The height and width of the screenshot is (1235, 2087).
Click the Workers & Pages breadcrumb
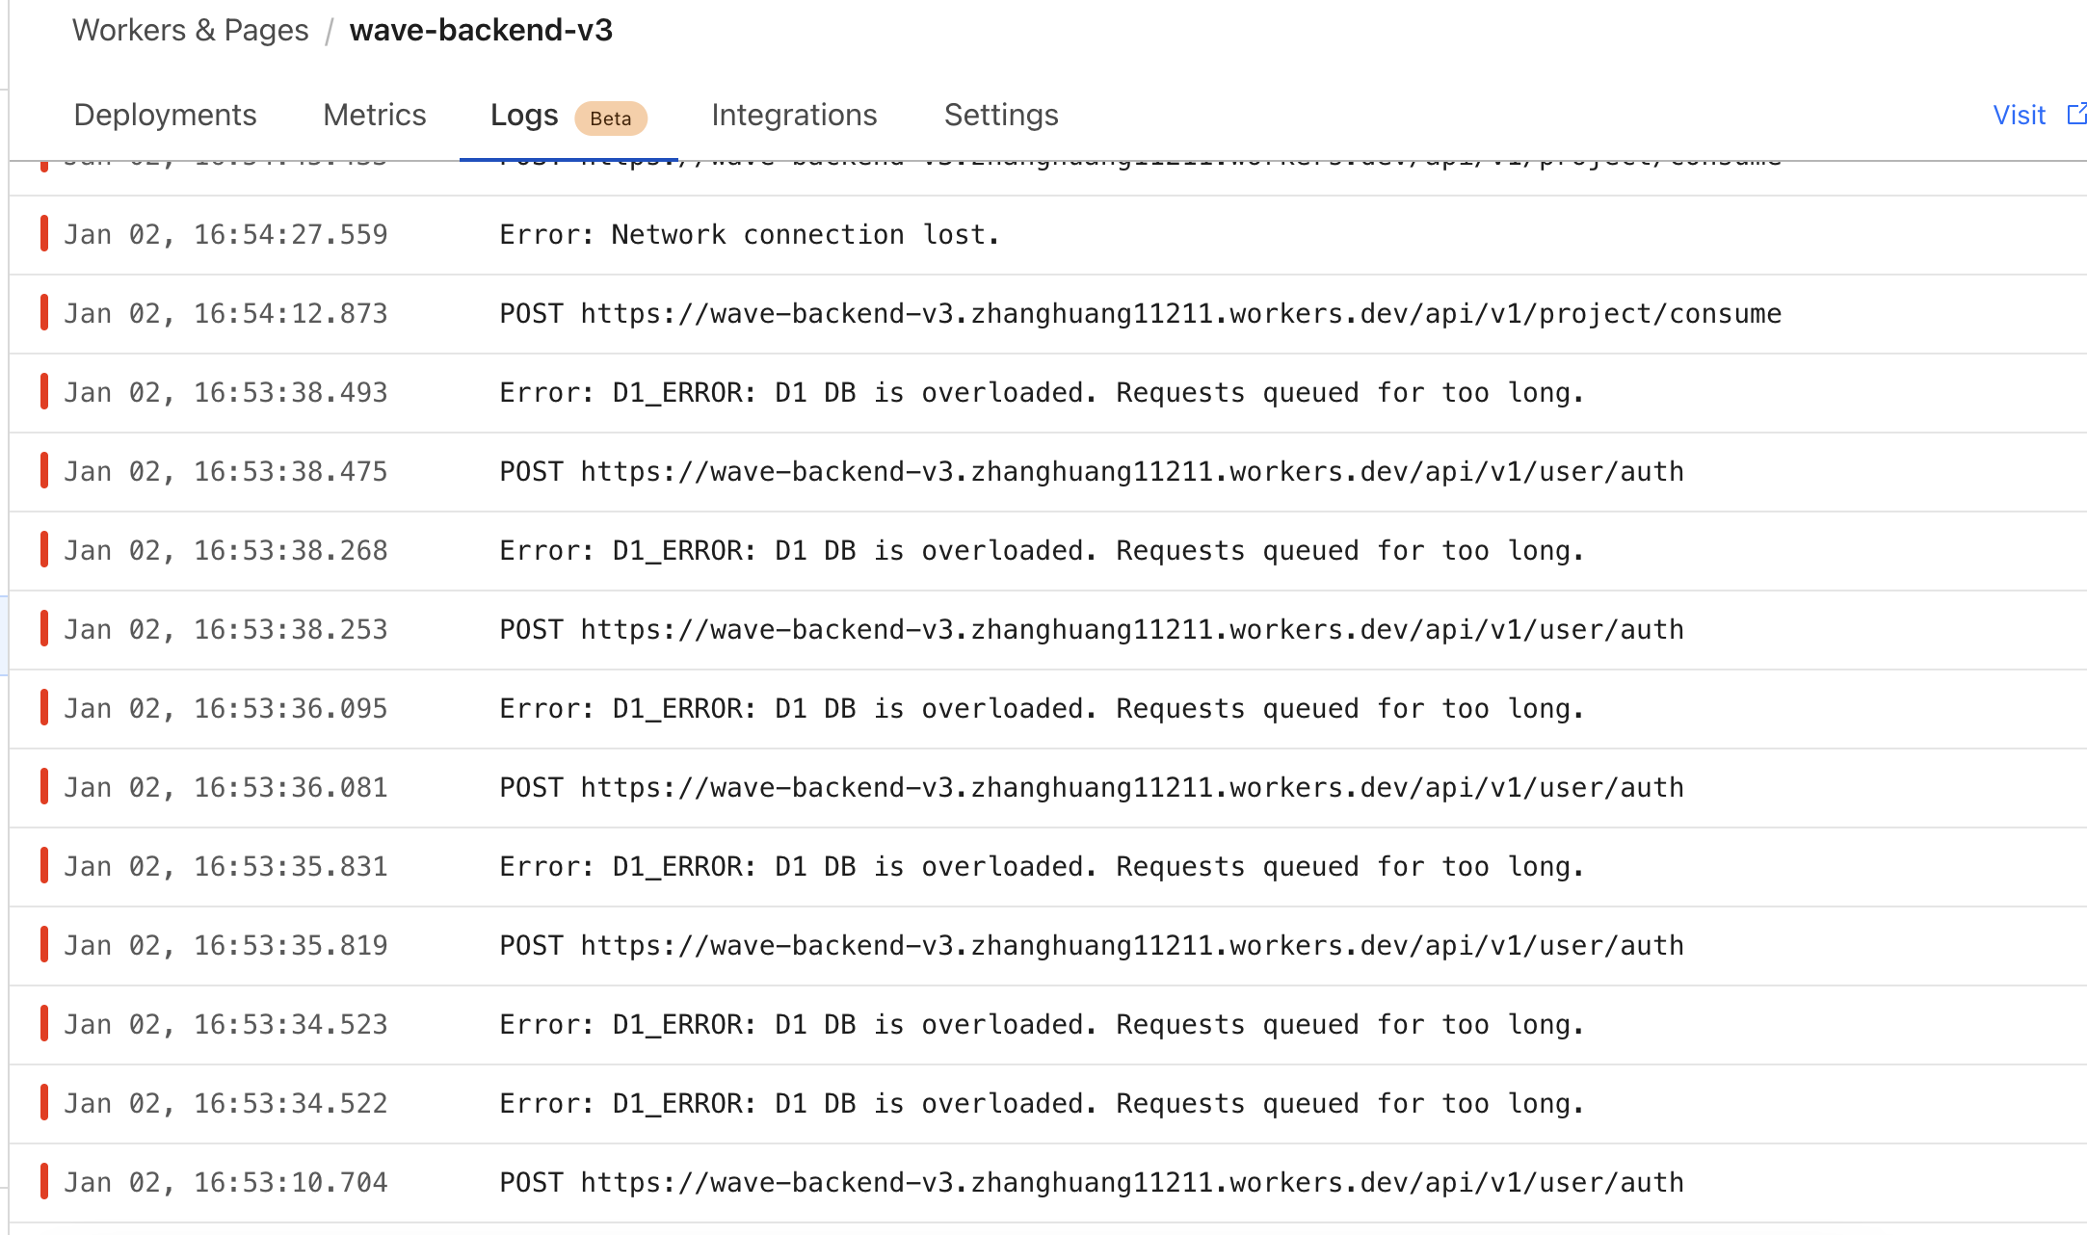click(x=190, y=30)
